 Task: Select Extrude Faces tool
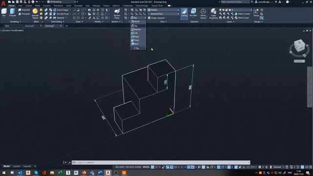click(61, 14)
